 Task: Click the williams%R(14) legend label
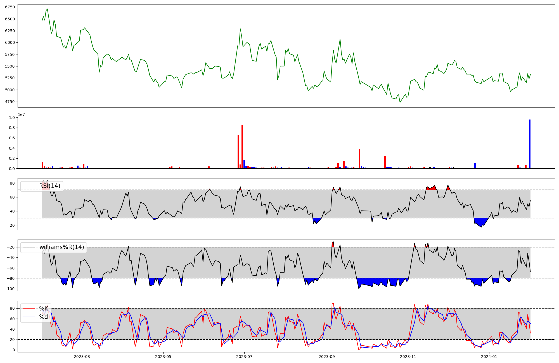pos(61,247)
